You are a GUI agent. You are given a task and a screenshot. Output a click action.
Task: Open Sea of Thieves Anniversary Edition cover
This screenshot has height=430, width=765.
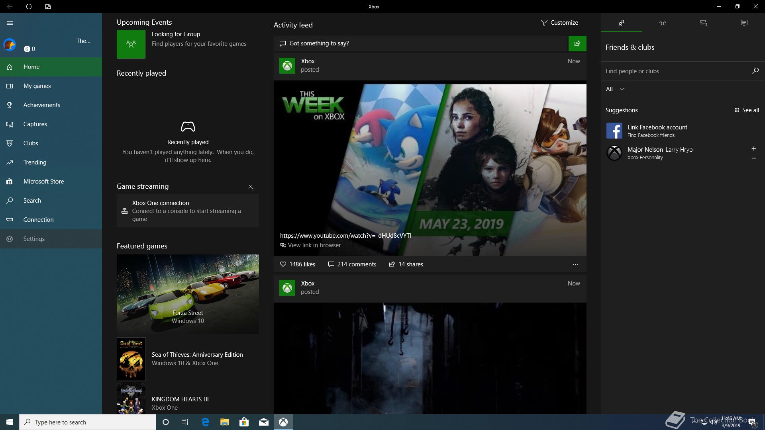coord(131,359)
